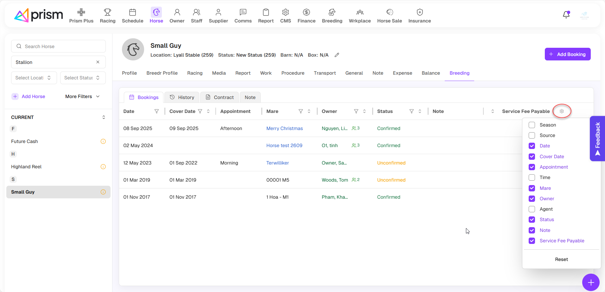Clear the Stallion filter with X icon
605x292 pixels.
(x=98, y=62)
